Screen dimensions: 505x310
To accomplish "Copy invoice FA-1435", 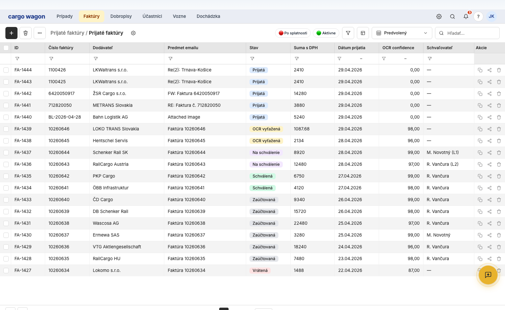I will 480,176.
